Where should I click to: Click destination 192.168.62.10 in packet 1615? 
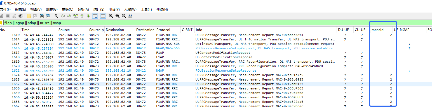pos(118,44)
